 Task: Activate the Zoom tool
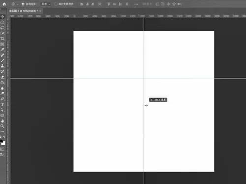click(2, 126)
